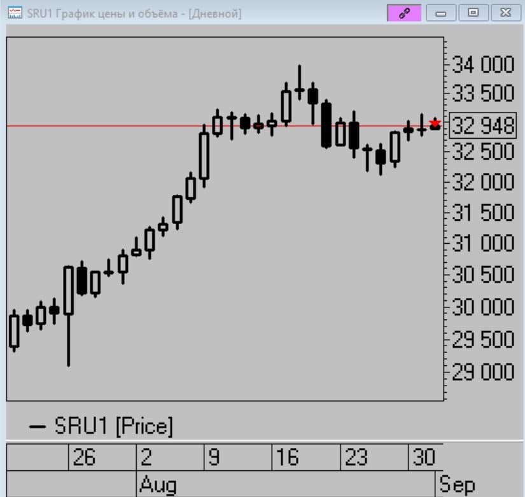The height and width of the screenshot is (497, 525).
Task: Select date 9 on the time axis
Action: (215, 457)
